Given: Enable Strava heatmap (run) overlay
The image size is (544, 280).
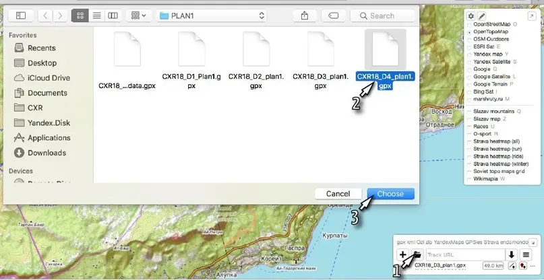Looking at the screenshot, I should 495,149.
